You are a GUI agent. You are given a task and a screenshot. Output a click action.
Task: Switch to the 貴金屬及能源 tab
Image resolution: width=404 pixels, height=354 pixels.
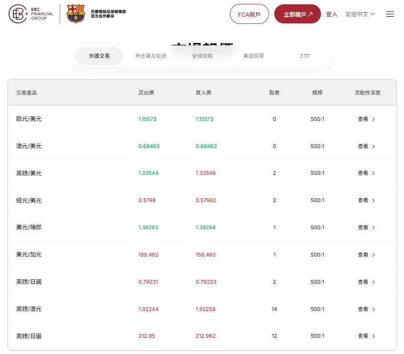point(151,56)
